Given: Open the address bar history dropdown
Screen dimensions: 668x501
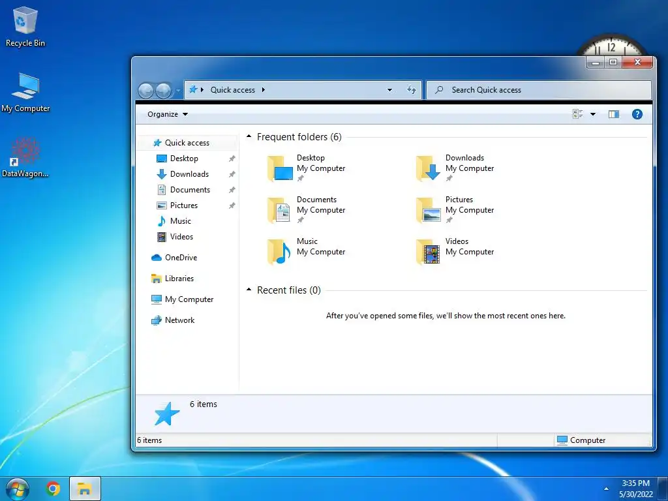Looking at the screenshot, I should click(x=389, y=90).
